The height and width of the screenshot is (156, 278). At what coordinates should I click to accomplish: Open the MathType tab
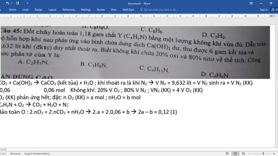coord(128,10)
